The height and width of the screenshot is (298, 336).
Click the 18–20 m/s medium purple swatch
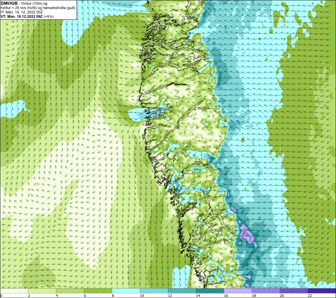(x=266, y=291)
